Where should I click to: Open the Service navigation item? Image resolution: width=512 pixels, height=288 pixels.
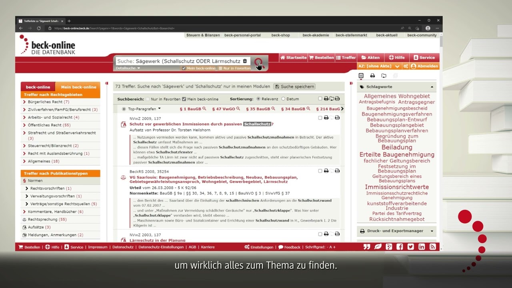click(424, 58)
